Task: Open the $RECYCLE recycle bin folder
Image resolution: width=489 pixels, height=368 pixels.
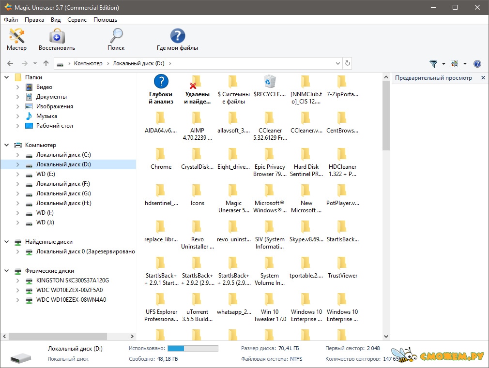Action: pos(270,86)
